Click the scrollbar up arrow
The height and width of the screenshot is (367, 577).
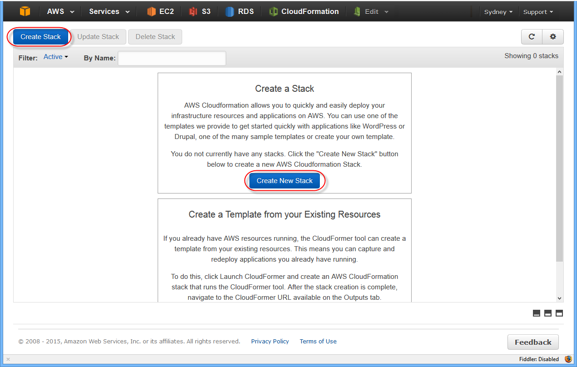click(x=559, y=72)
